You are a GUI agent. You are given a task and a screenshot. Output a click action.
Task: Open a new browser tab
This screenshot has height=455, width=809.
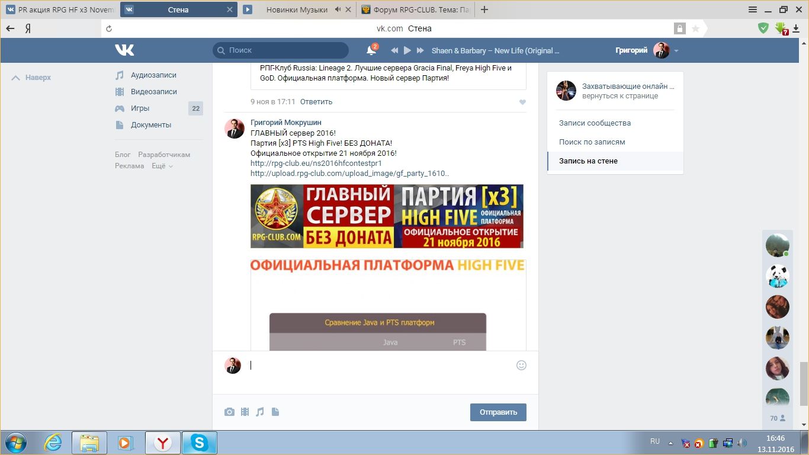484,9
